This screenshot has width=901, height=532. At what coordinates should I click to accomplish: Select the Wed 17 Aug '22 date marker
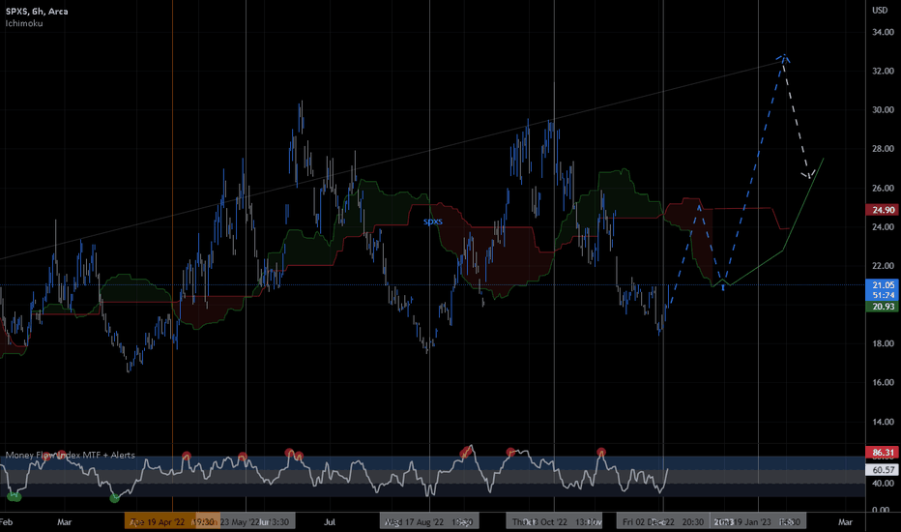coord(429,521)
